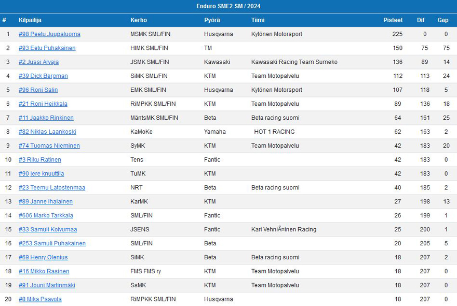The width and height of the screenshot is (457, 306).
Task: Select bike cell Kawasaki
Action: [x=217, y=62]
